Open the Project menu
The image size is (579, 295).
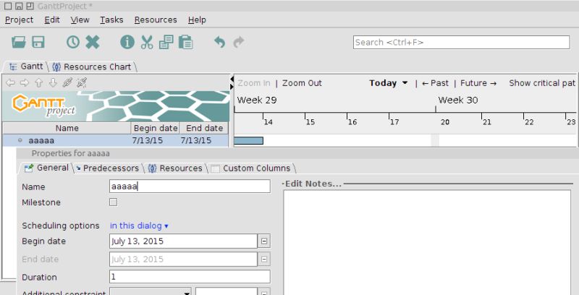20,20
